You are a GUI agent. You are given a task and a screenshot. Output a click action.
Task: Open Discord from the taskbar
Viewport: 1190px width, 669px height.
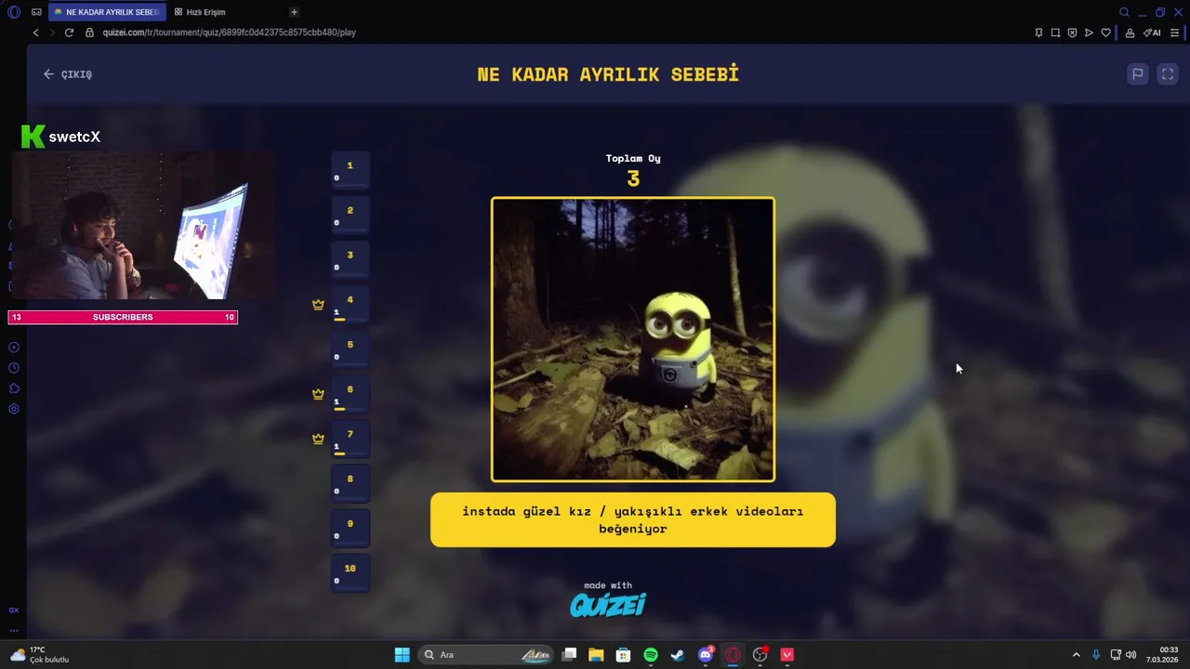click(x=706, y=655)
